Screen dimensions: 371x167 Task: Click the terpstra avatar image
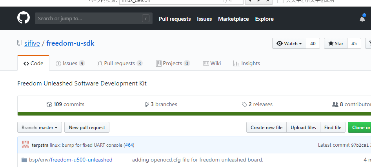[x=25, y=145]
